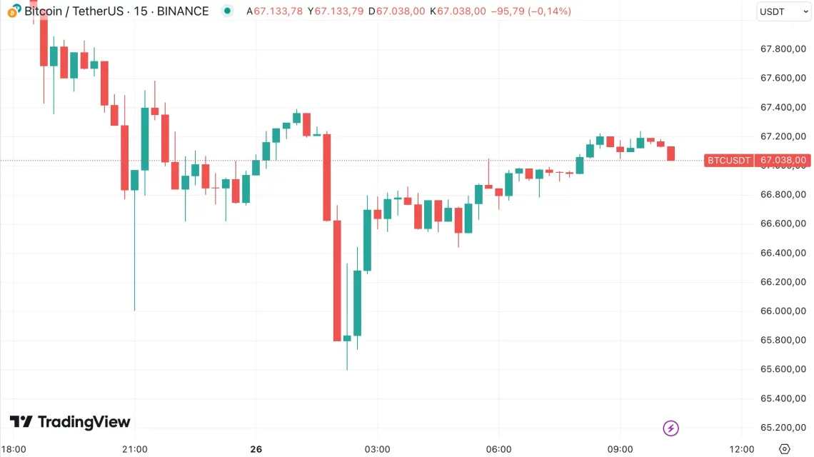Click the purple lightning bolt icon
The image size is (814, 457).
tap(670, 428)
